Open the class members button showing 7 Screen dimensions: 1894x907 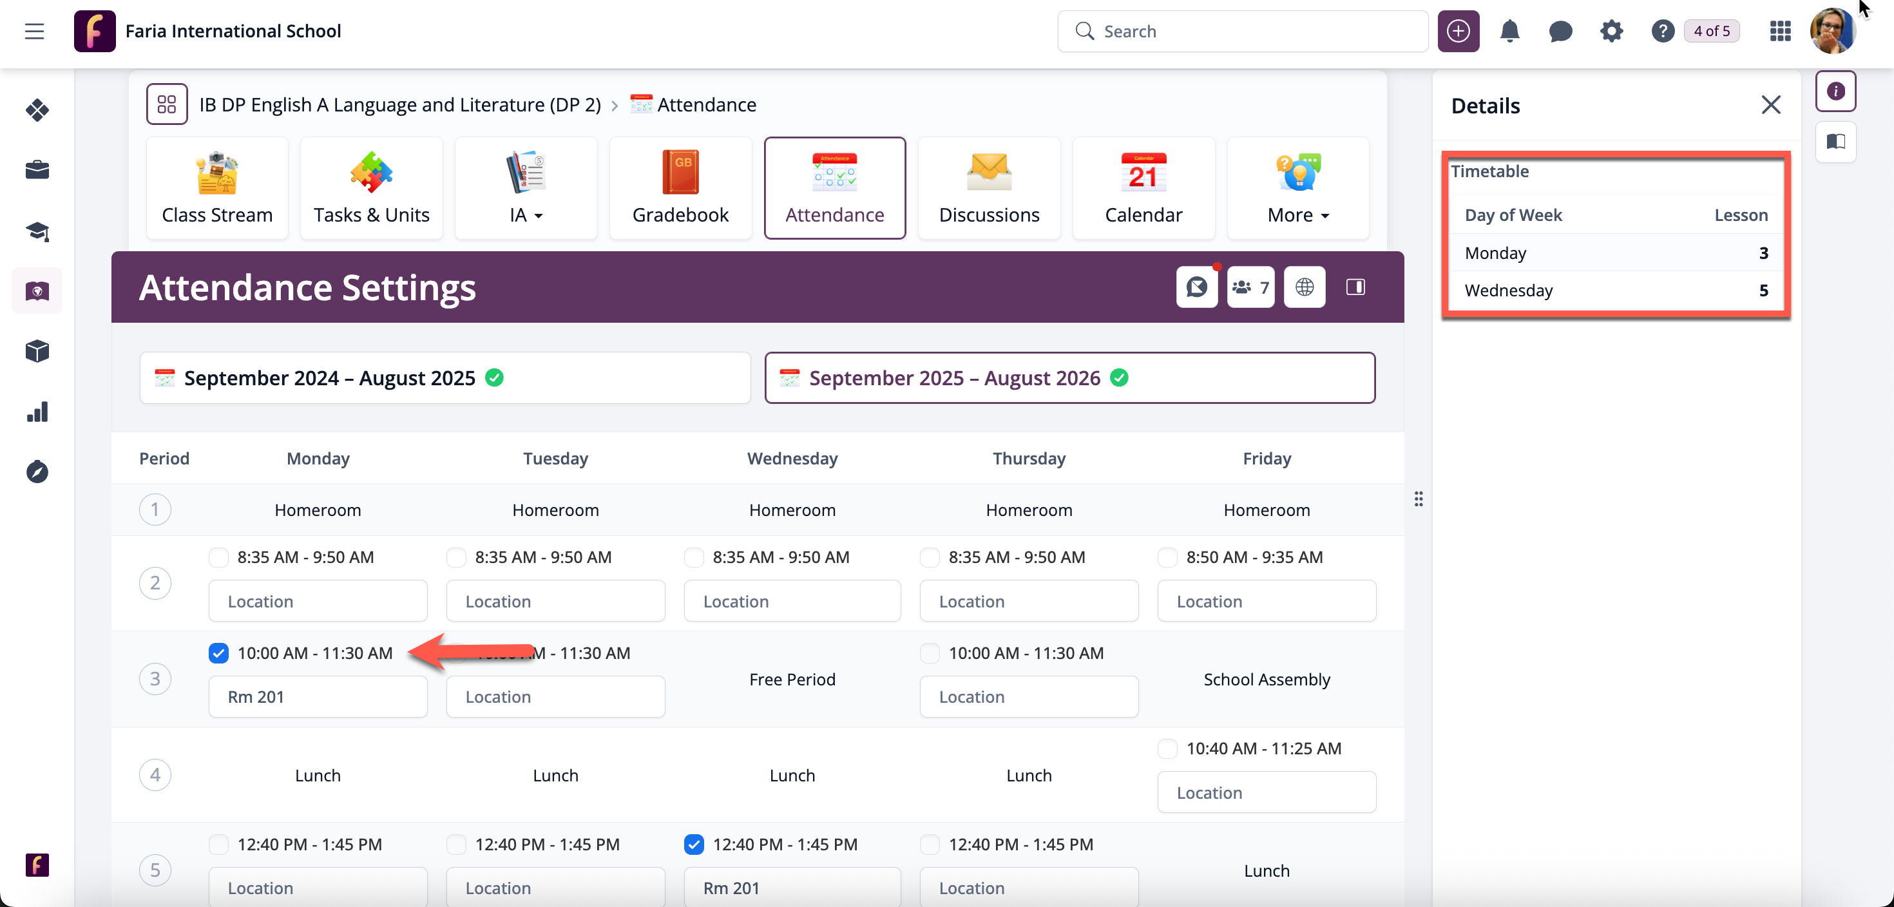pyautogui.click(x=1250, y=287)
